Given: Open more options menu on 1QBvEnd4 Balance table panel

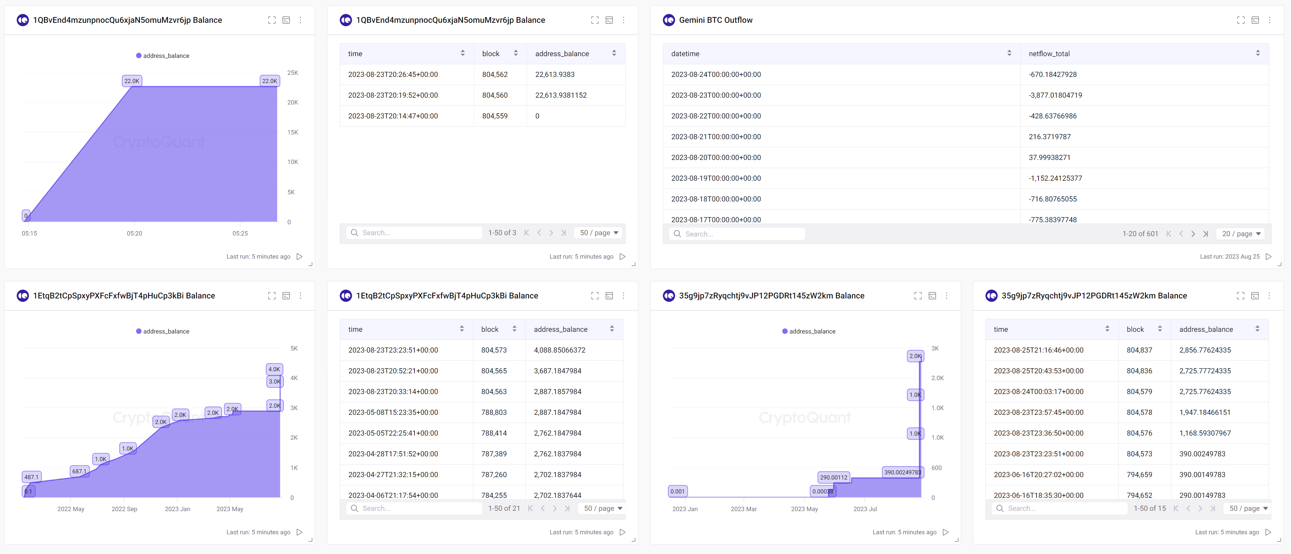Looking at the screenshot, I should tap(624, 20).
